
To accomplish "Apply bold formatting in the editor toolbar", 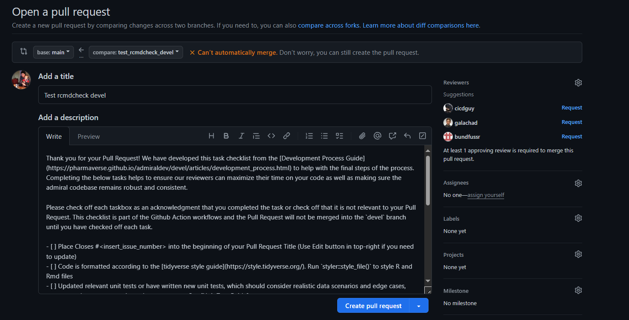I will point(226,136).
